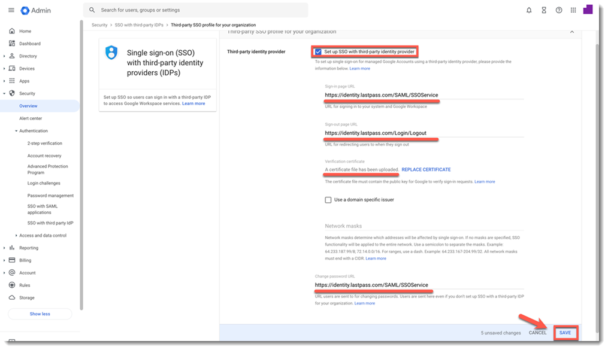This screenshot has height=350, width=608.
Task: Enable Use a domain specific issuer
Action: [328, 200]
